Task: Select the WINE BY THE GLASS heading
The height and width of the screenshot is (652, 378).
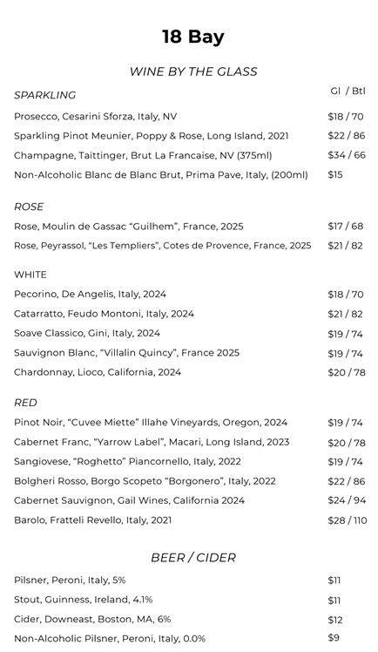Action: (193, 71)
